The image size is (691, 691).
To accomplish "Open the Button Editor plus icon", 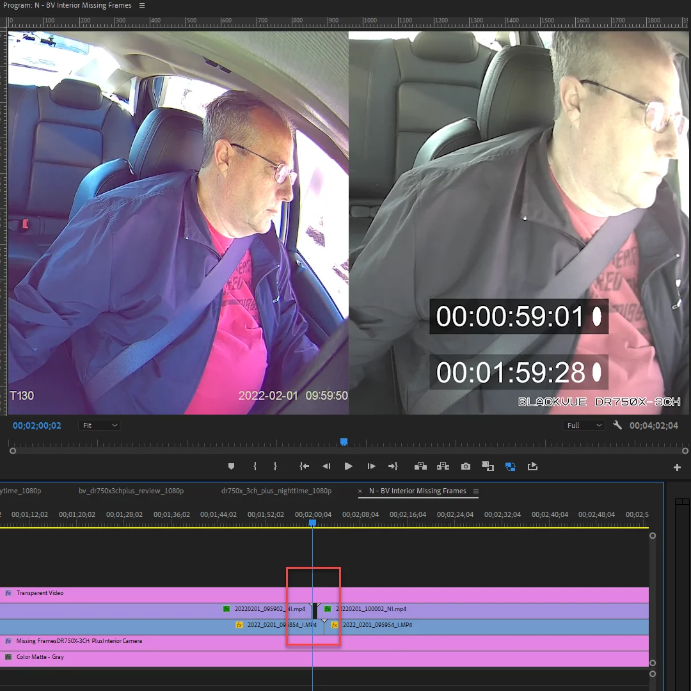I will [678, 467].
